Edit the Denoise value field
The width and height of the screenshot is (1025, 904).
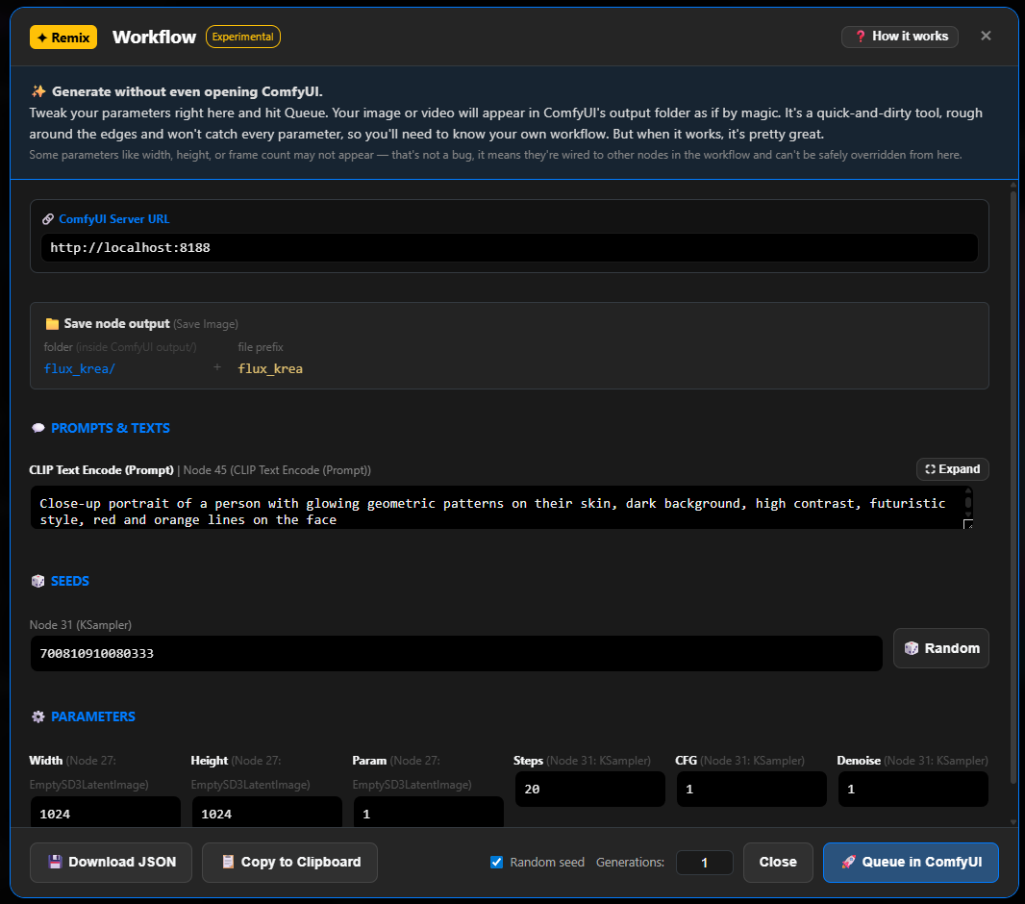coord(913,789)
